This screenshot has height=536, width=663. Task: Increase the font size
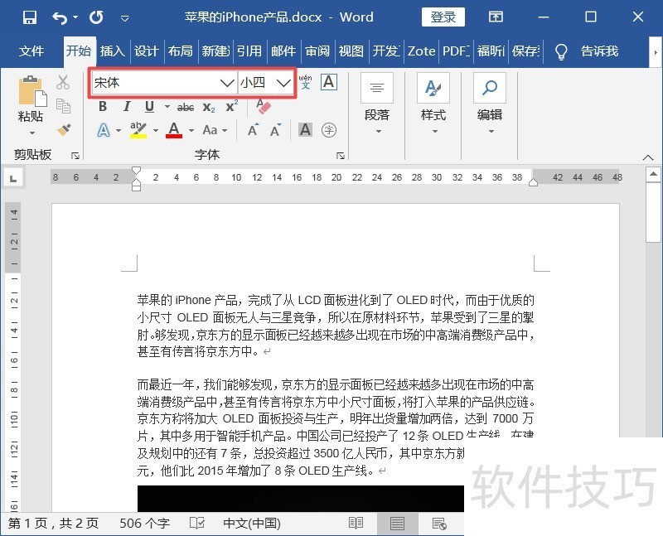(x=253, y=130)
